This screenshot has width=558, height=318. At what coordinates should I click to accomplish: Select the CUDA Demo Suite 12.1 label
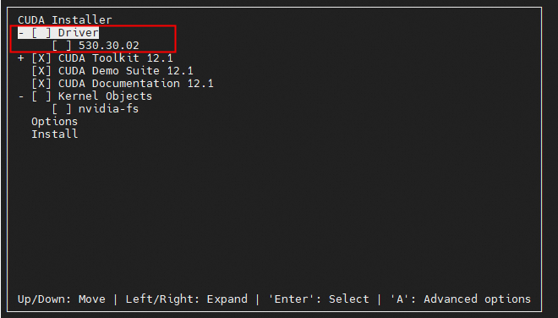pyautogui.click(x=126, y=71)
